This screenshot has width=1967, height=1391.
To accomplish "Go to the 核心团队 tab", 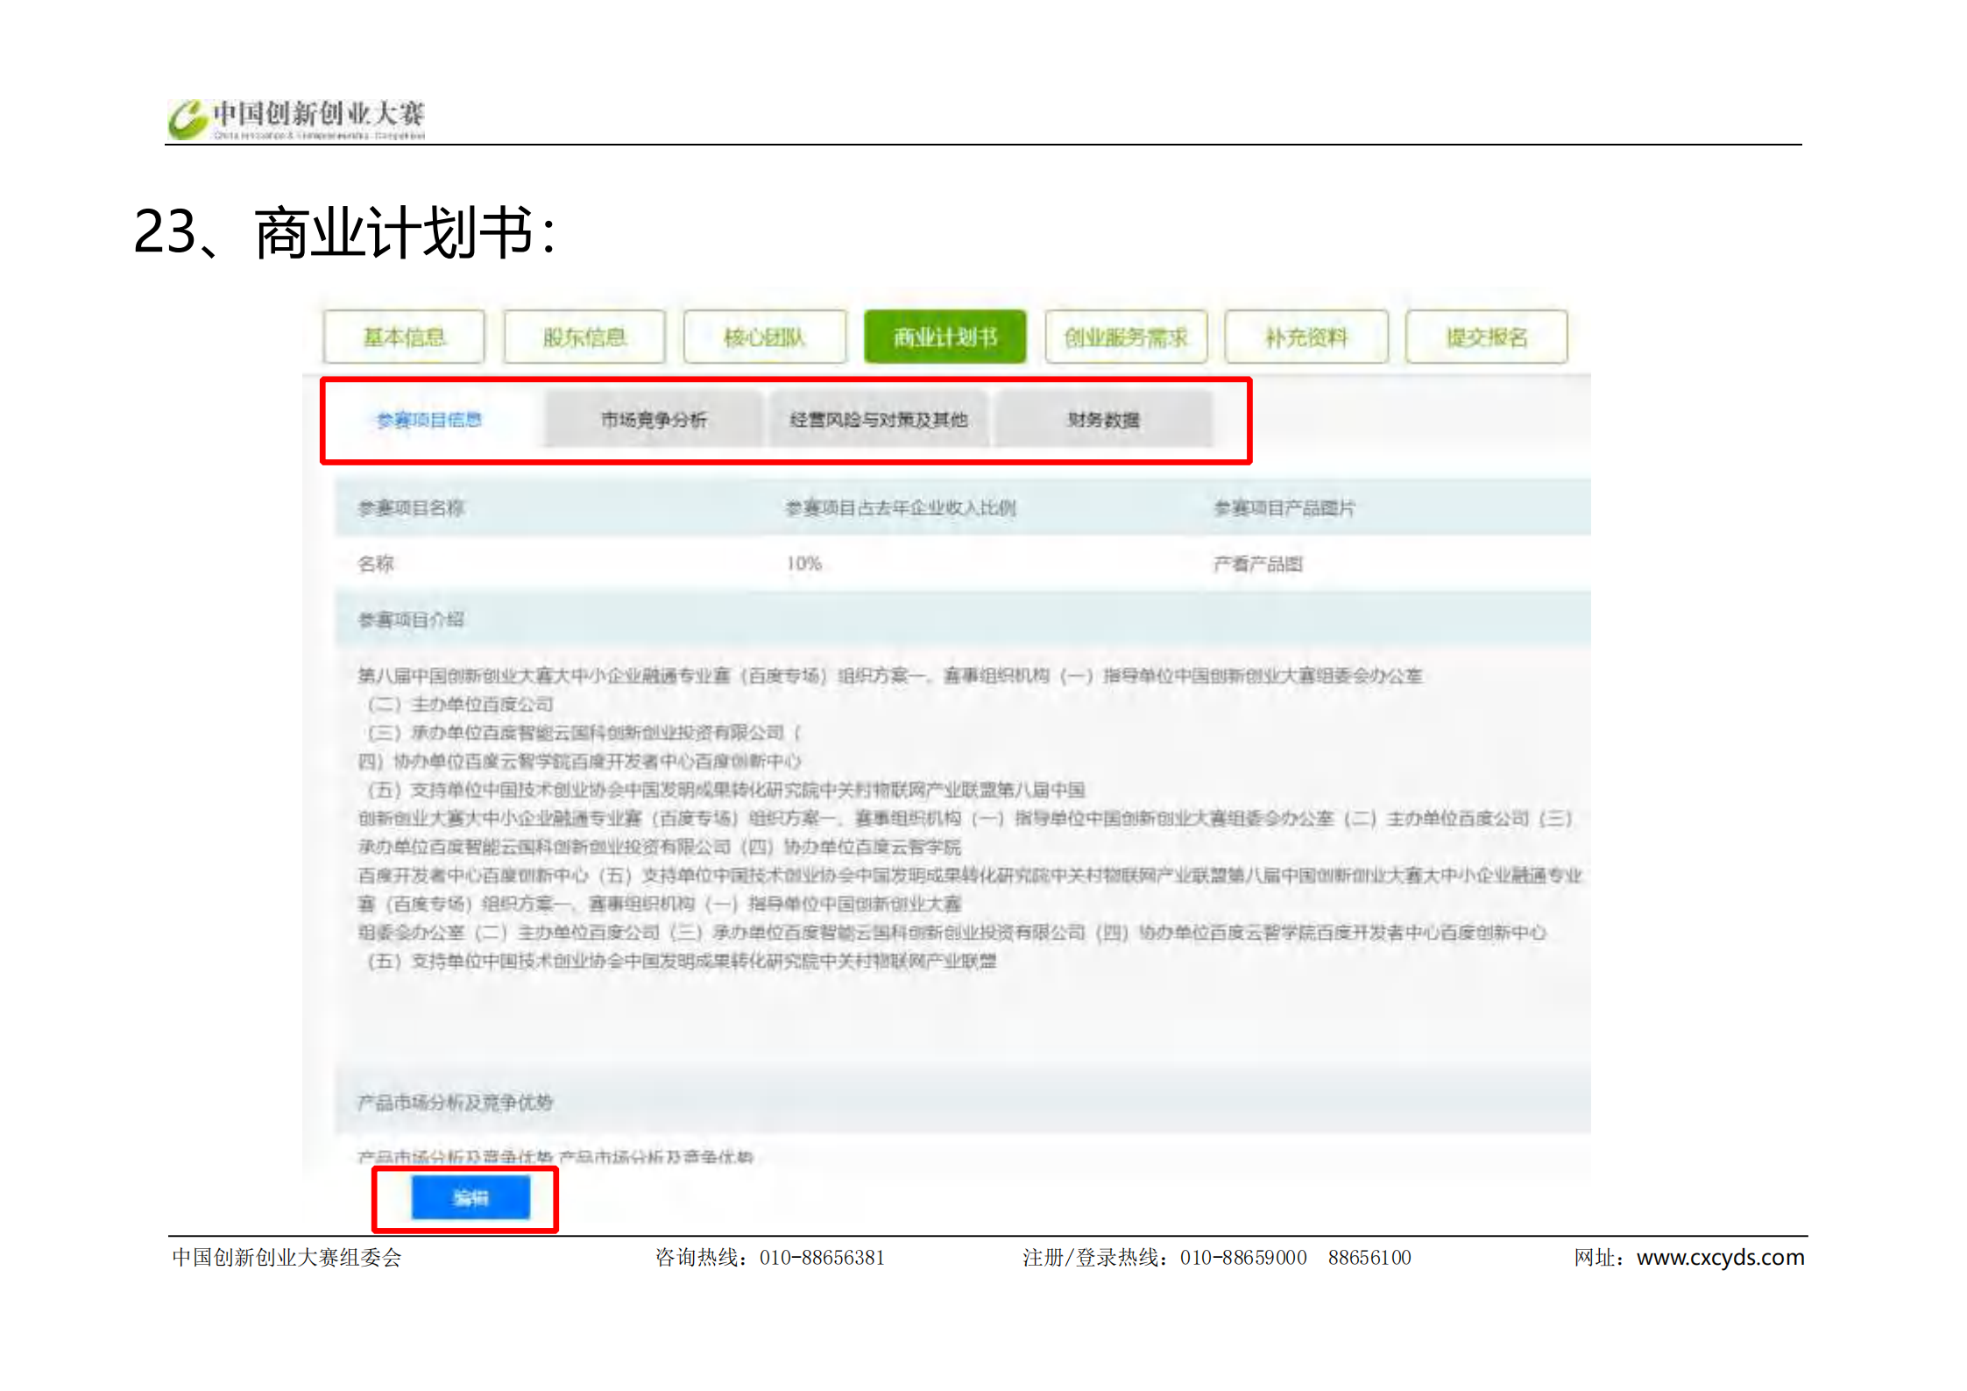I will 764,337.
